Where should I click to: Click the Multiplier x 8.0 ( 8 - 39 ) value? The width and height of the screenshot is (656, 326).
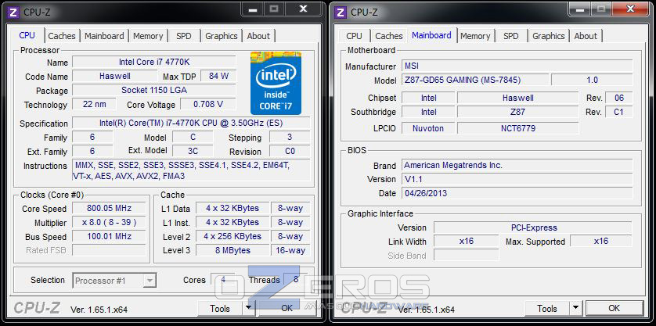109,222
